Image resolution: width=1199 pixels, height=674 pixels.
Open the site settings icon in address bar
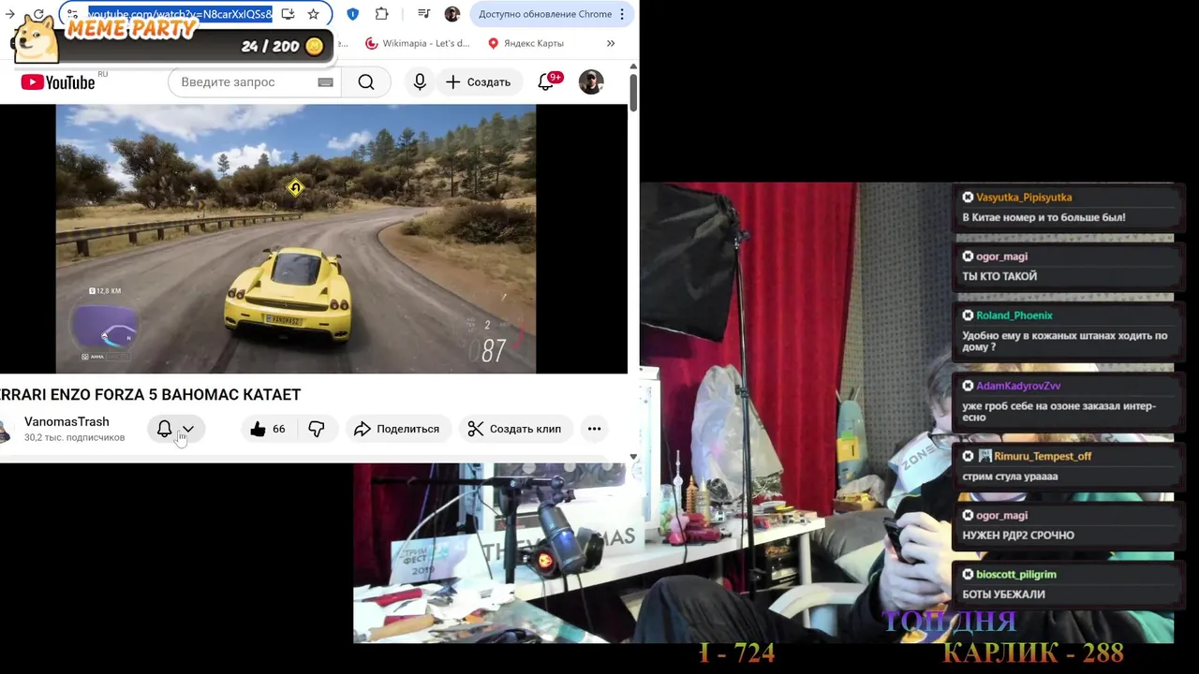72,14
